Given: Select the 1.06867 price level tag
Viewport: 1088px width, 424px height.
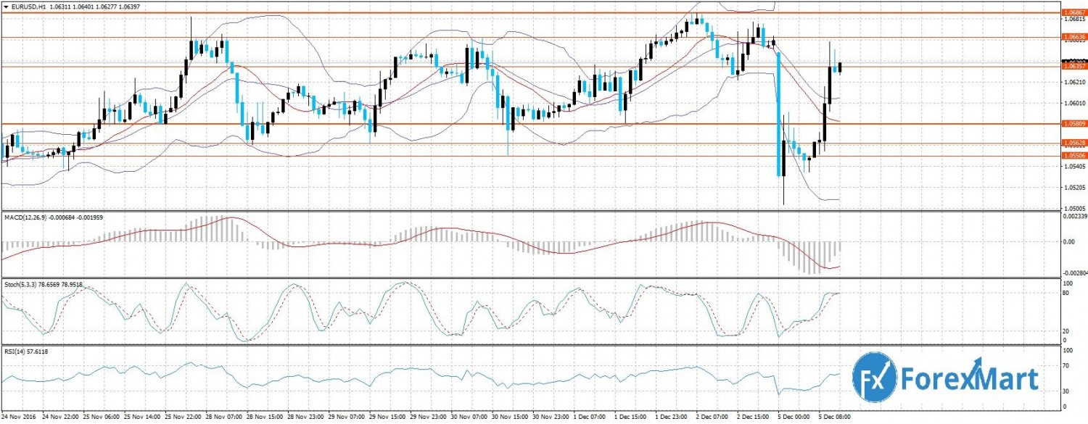Looking at the screenshot, I should click(1073, 12).
